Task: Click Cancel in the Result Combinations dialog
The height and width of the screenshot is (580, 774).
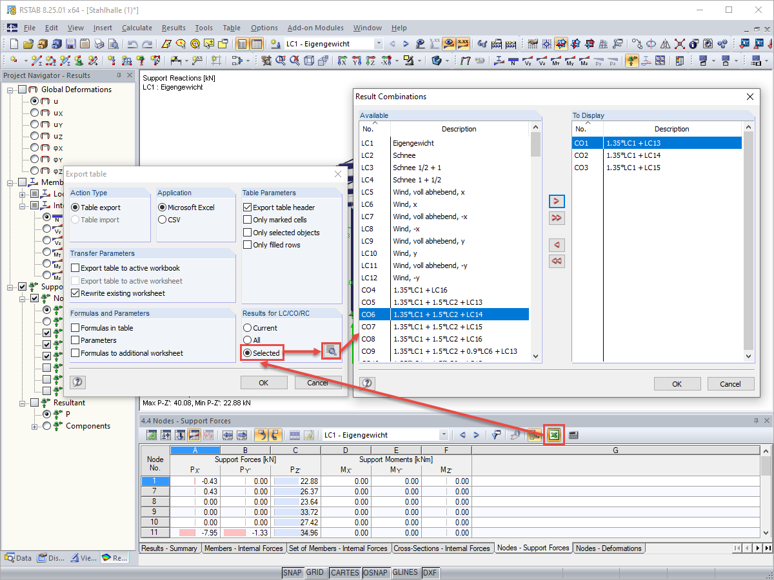Action: 731,383
